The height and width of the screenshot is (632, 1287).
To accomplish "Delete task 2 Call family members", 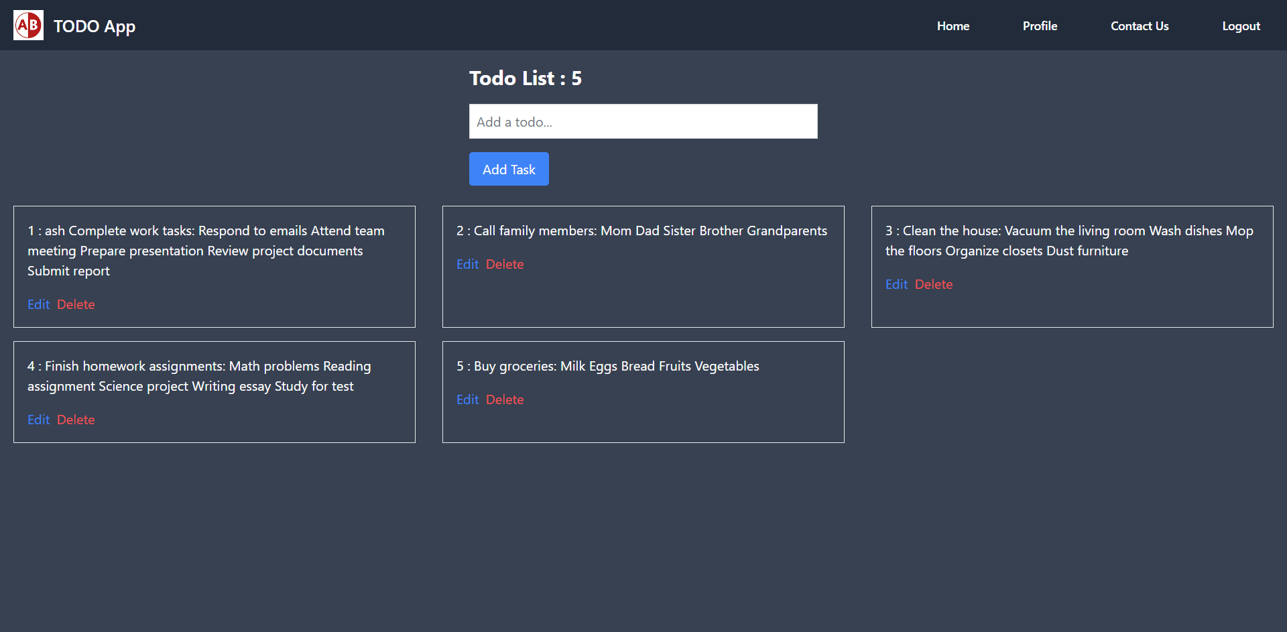I will pos(505,264).
